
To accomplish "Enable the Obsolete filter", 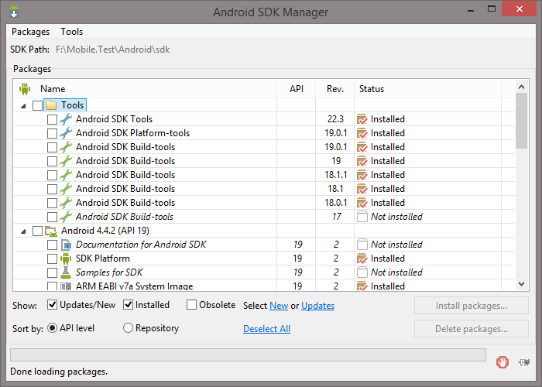I will pyautogui.click(x=191, y=305).
